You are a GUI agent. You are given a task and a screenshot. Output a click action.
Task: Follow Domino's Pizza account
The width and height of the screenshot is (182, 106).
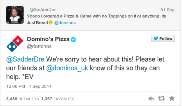click(x=163, y=39)
